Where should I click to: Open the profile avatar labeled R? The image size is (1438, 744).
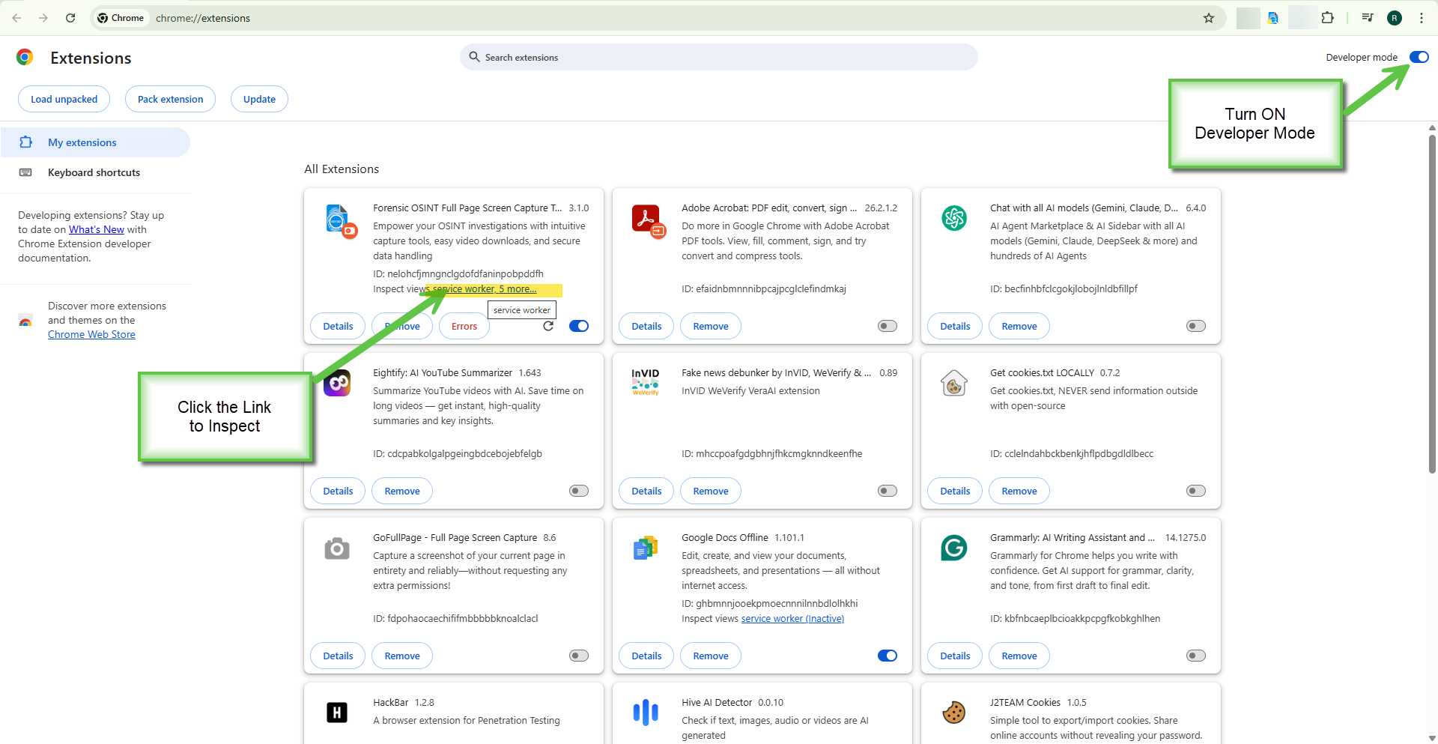pyautogui.click(x=1395, y=18)
